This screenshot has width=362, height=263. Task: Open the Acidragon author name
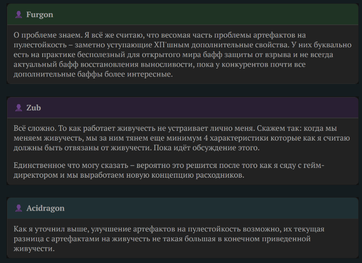point(45,208)
